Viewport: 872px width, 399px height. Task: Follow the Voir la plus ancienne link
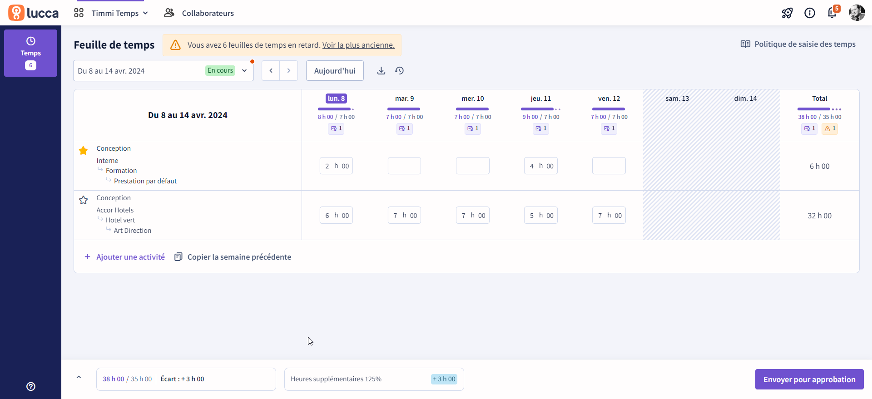358,45
